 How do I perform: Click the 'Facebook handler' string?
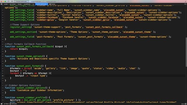point(73,17)
